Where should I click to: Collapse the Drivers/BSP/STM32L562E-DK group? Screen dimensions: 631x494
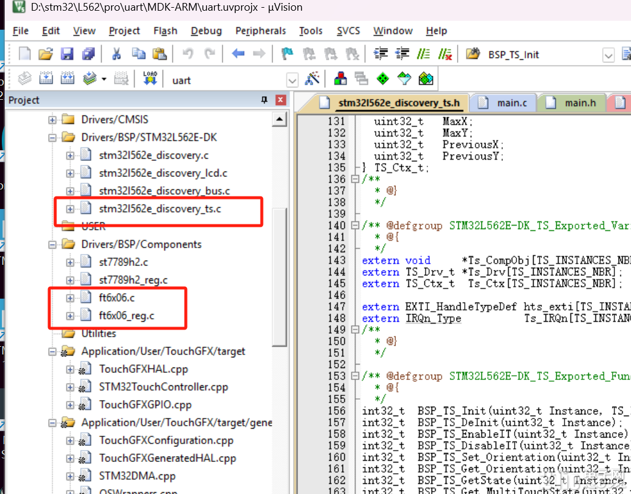coord(52,138)
